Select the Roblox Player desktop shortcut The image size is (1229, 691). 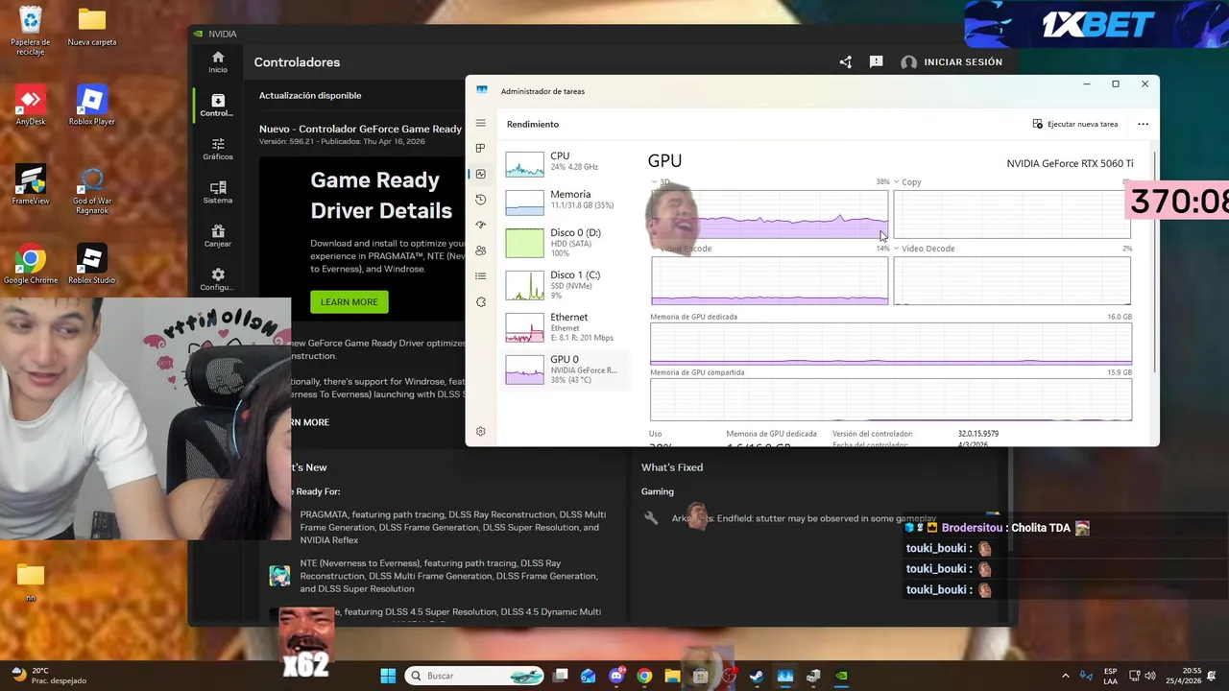coord(92,106)
